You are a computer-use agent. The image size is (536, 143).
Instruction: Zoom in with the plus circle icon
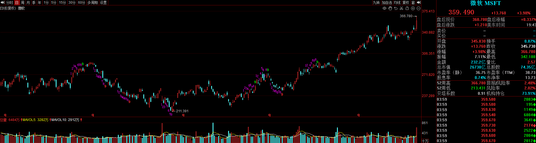[413, 8]
